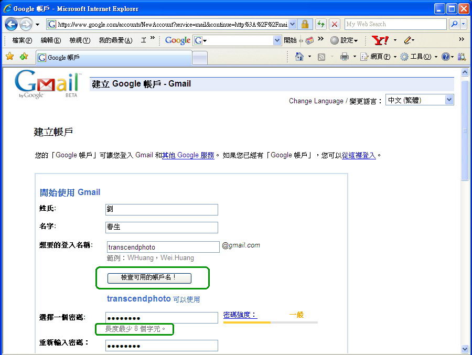Click the Stop loading red X icon
This screenshot has width=472, height=355.
[334, 24]
